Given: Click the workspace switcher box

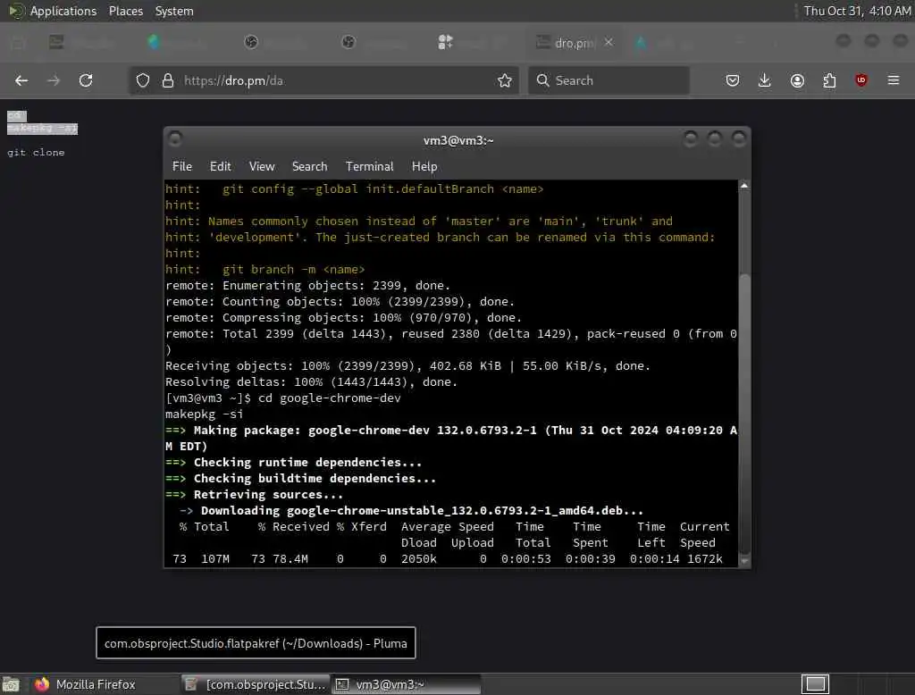Looking at the screenshot, I should (815, 684).
